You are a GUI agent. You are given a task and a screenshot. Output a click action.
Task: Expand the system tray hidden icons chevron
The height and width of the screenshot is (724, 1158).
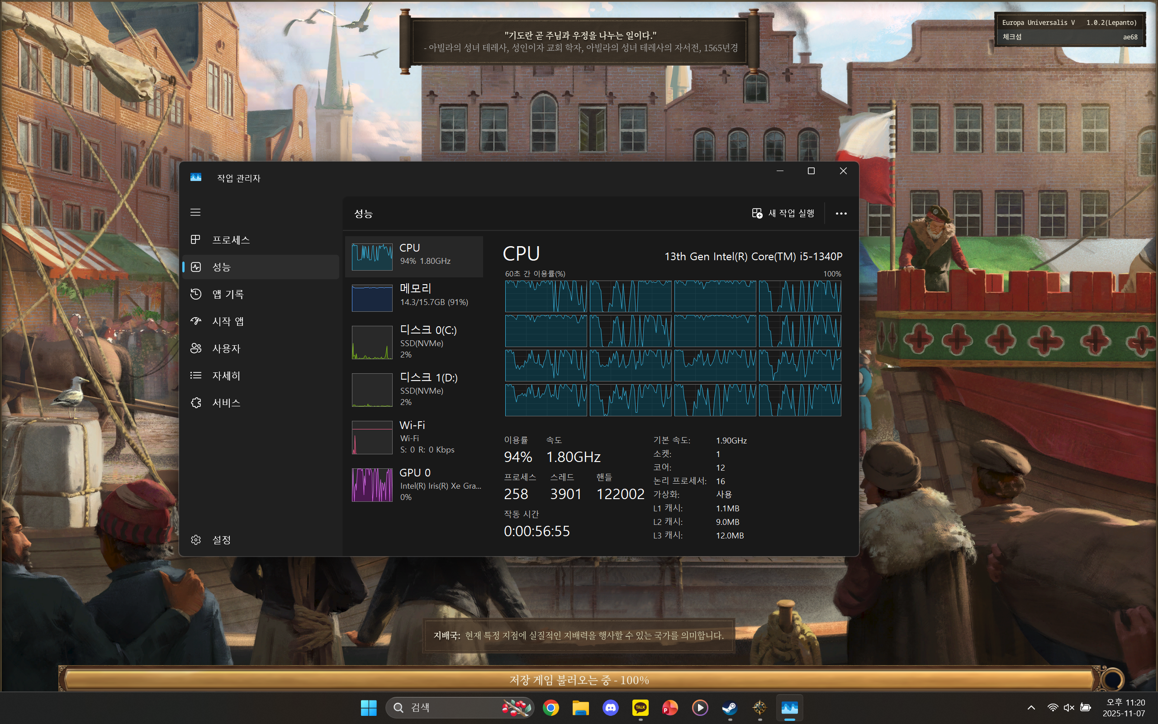pyautogui.click(x=1031, y=707)
